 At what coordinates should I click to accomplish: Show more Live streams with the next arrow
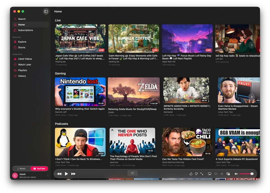(x=251, y=45)
